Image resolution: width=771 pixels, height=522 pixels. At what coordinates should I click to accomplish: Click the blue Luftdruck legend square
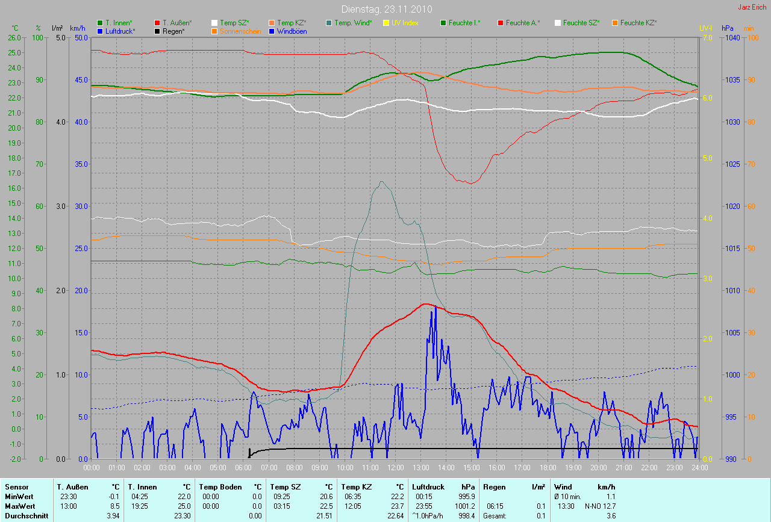coord(100,31)
